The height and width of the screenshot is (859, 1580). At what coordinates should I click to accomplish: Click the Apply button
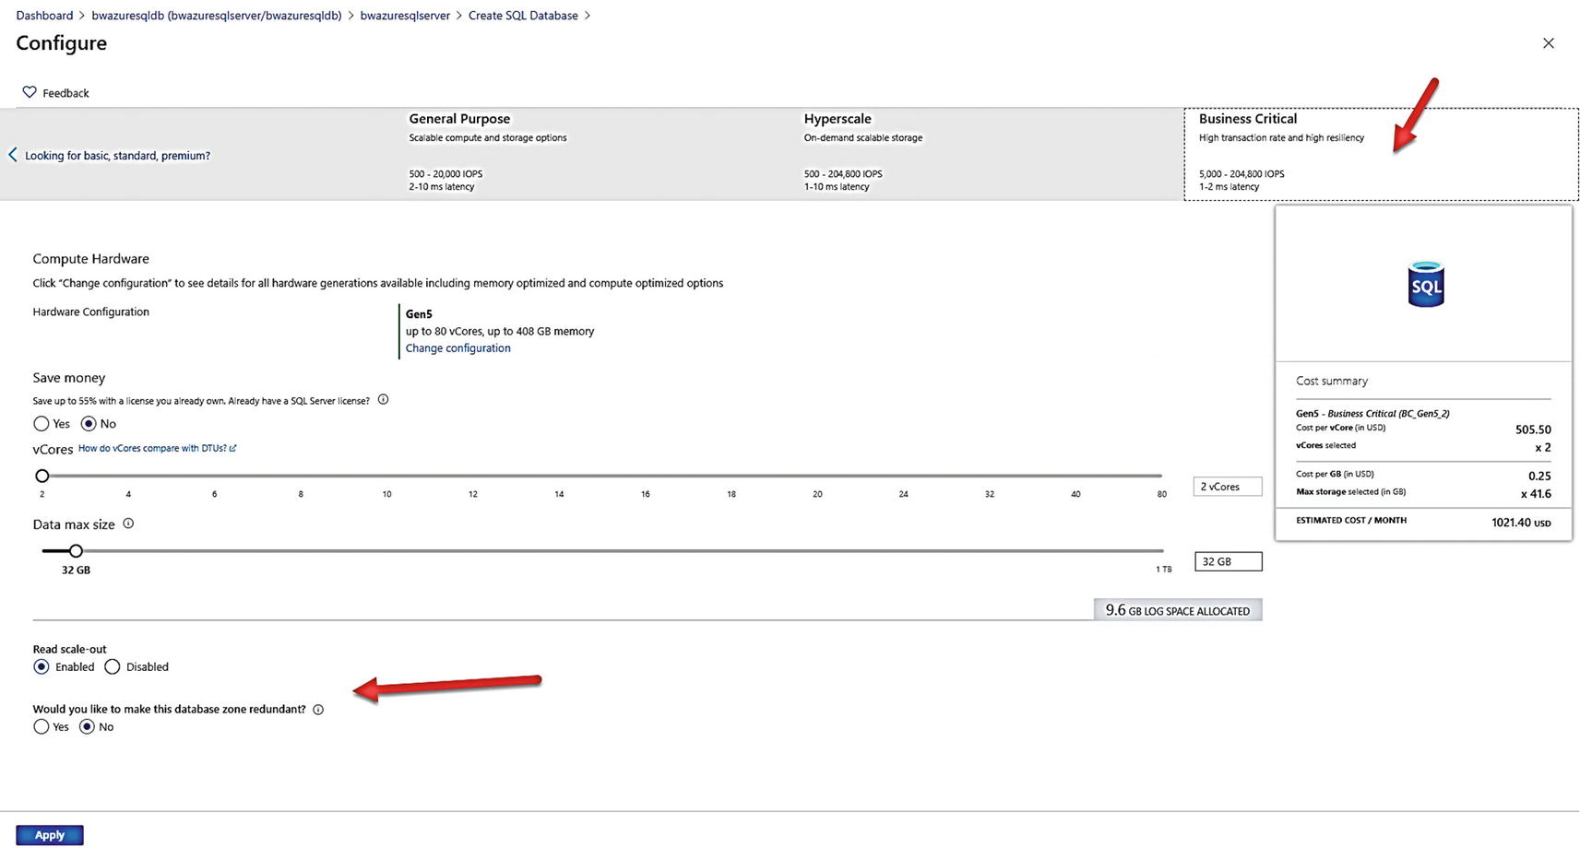coord(50,835)
